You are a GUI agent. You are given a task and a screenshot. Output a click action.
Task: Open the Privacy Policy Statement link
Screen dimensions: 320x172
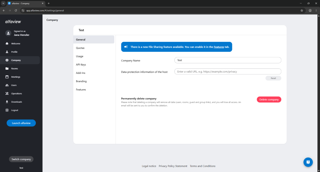pos(173,166)
